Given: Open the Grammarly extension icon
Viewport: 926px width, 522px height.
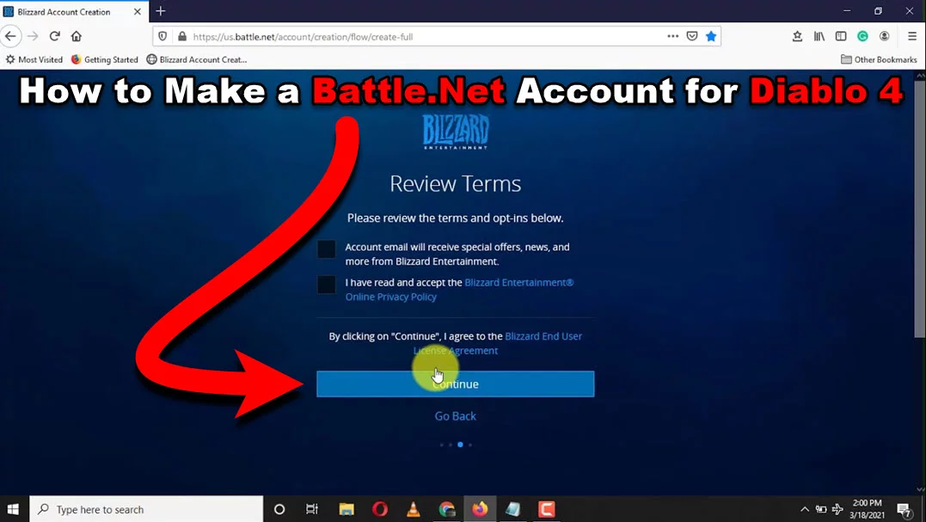Looking at the screenshot, I should click(863, 37).
